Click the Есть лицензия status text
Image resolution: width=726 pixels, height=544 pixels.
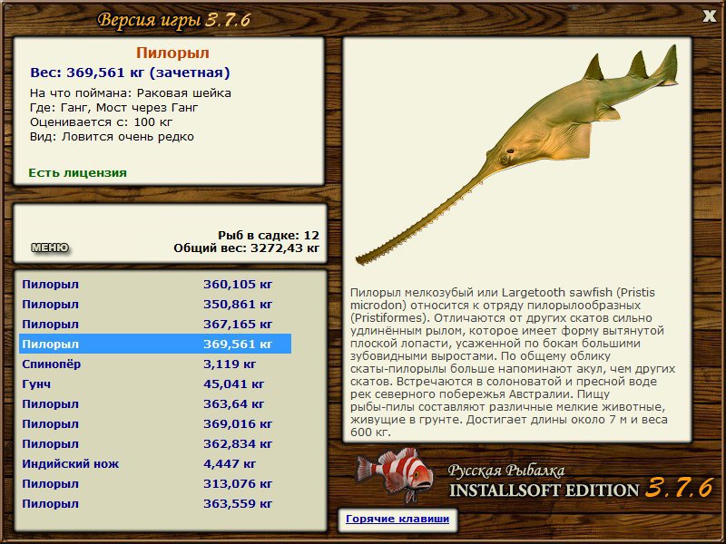[77, 172]
